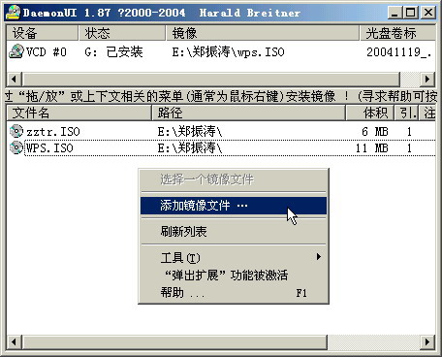Click the hint text about 拖/放 installing images
Image resolution: width=442 pixels, height=357 pixels.
(x=221, y=96)
